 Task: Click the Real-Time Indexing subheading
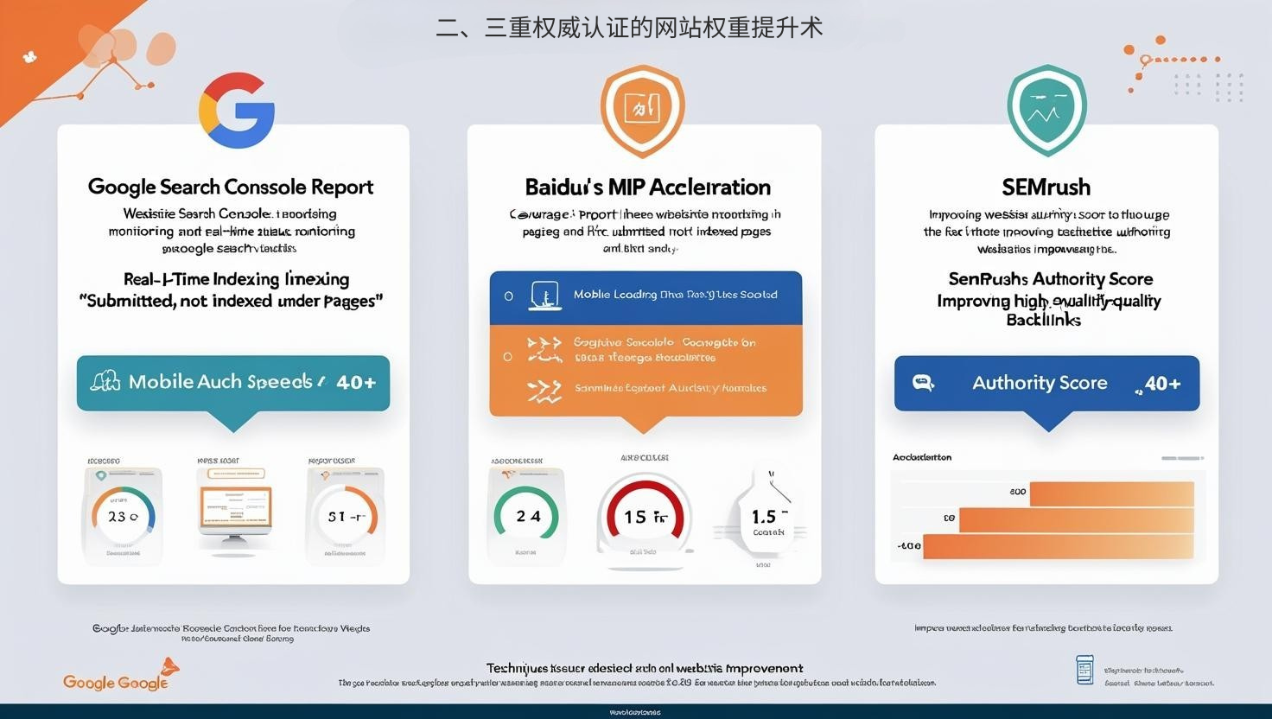tap(236, 279)
